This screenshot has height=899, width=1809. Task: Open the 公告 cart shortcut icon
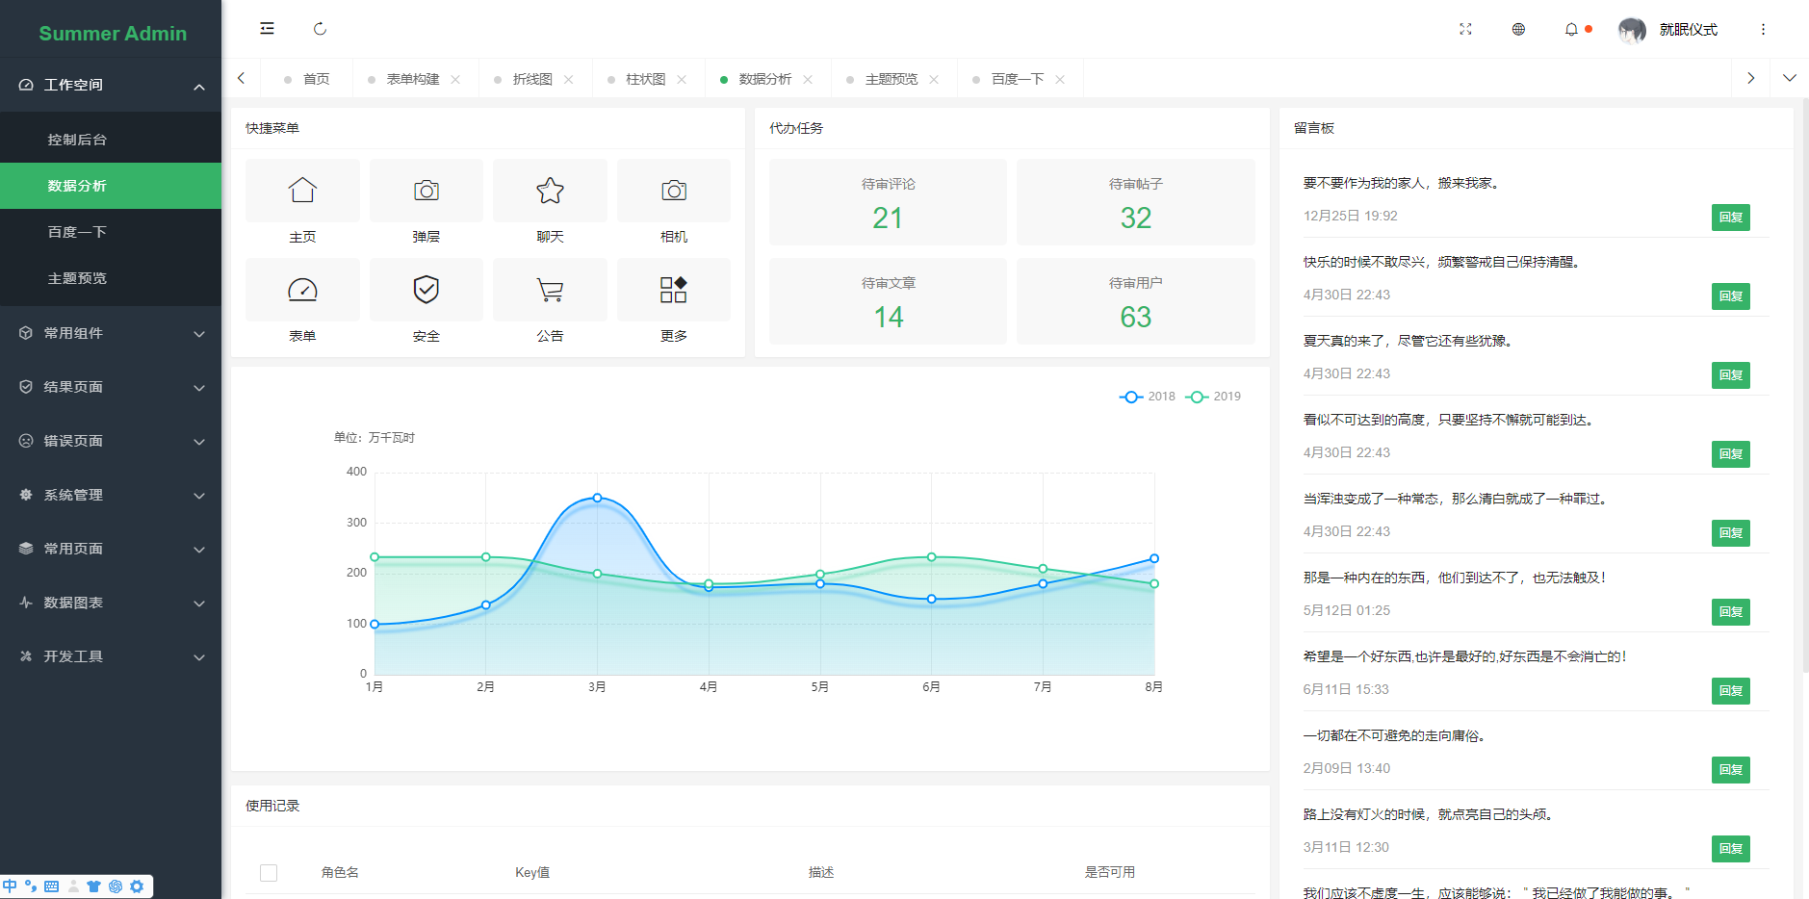point(550,290)
